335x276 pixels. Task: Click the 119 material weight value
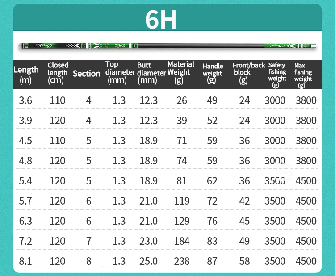182,201
